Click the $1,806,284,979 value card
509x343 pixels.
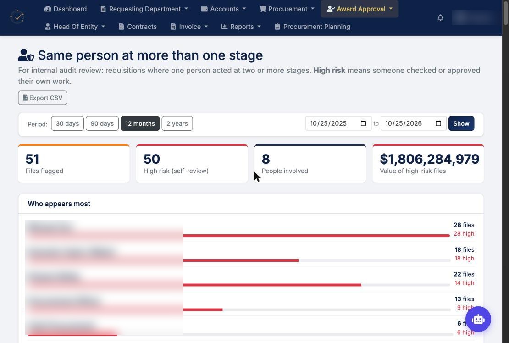click(428, 163)
